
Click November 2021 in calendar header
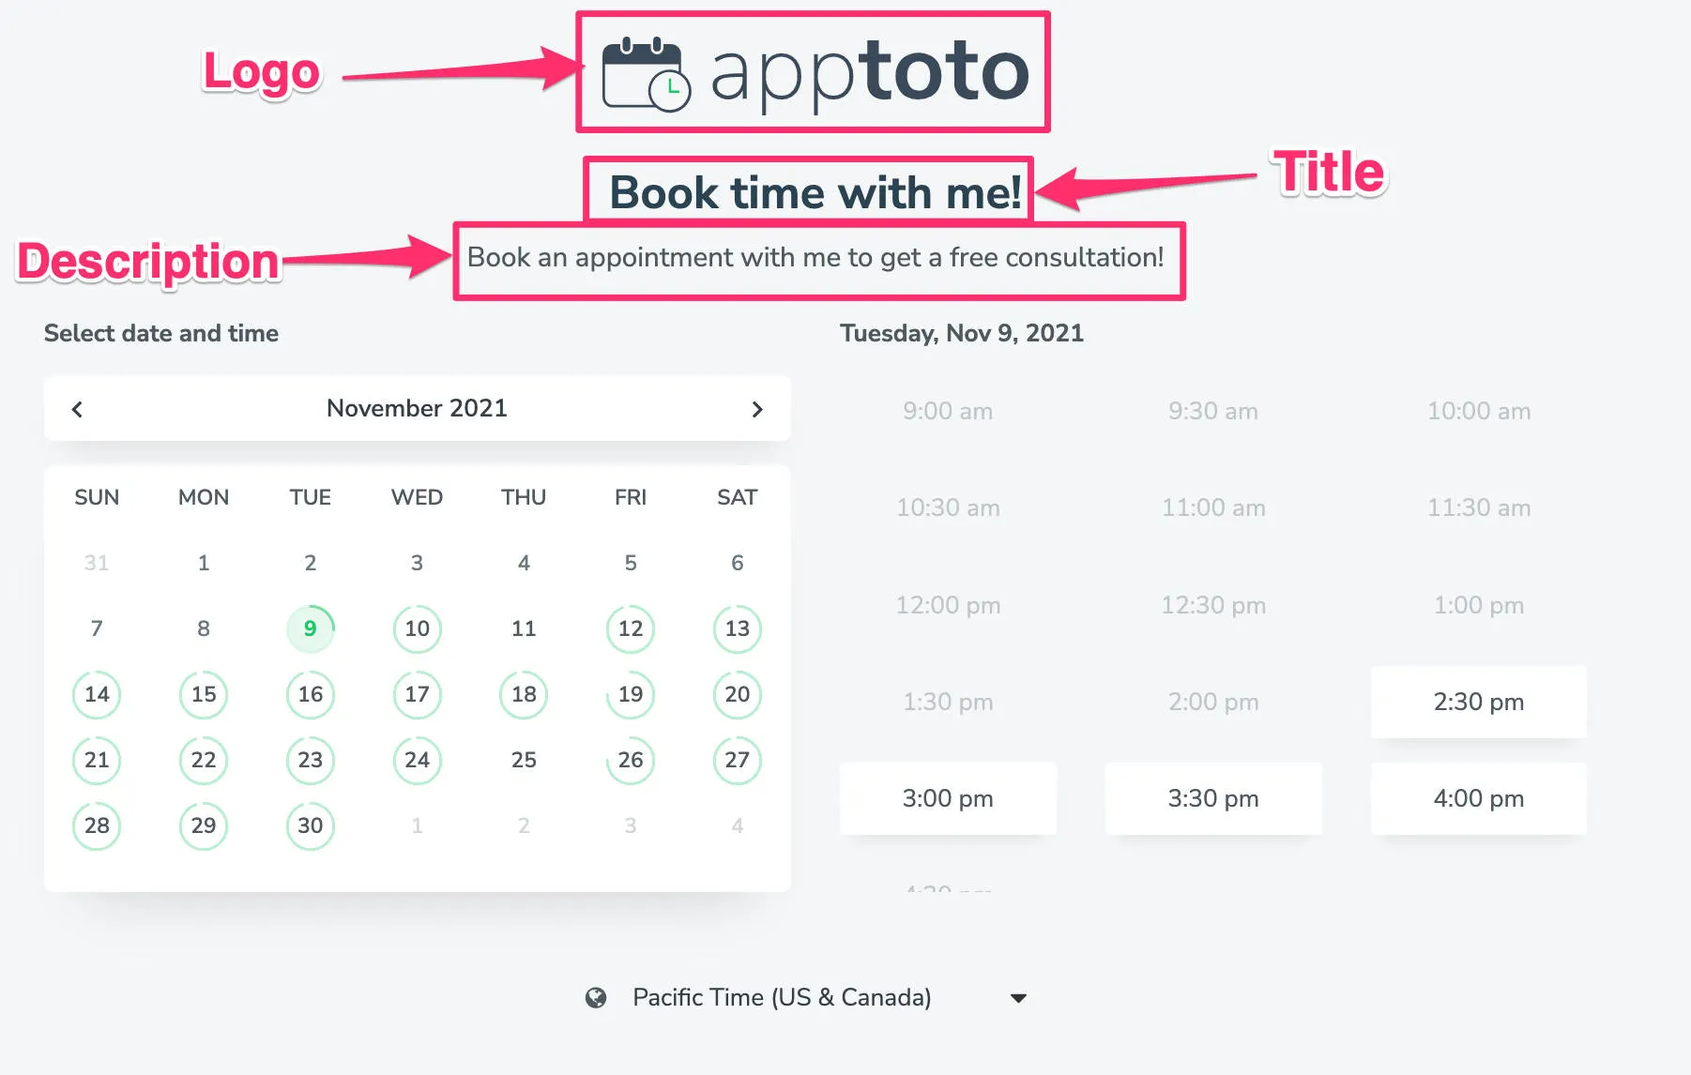pyautogui.click(x=417, y=408)
